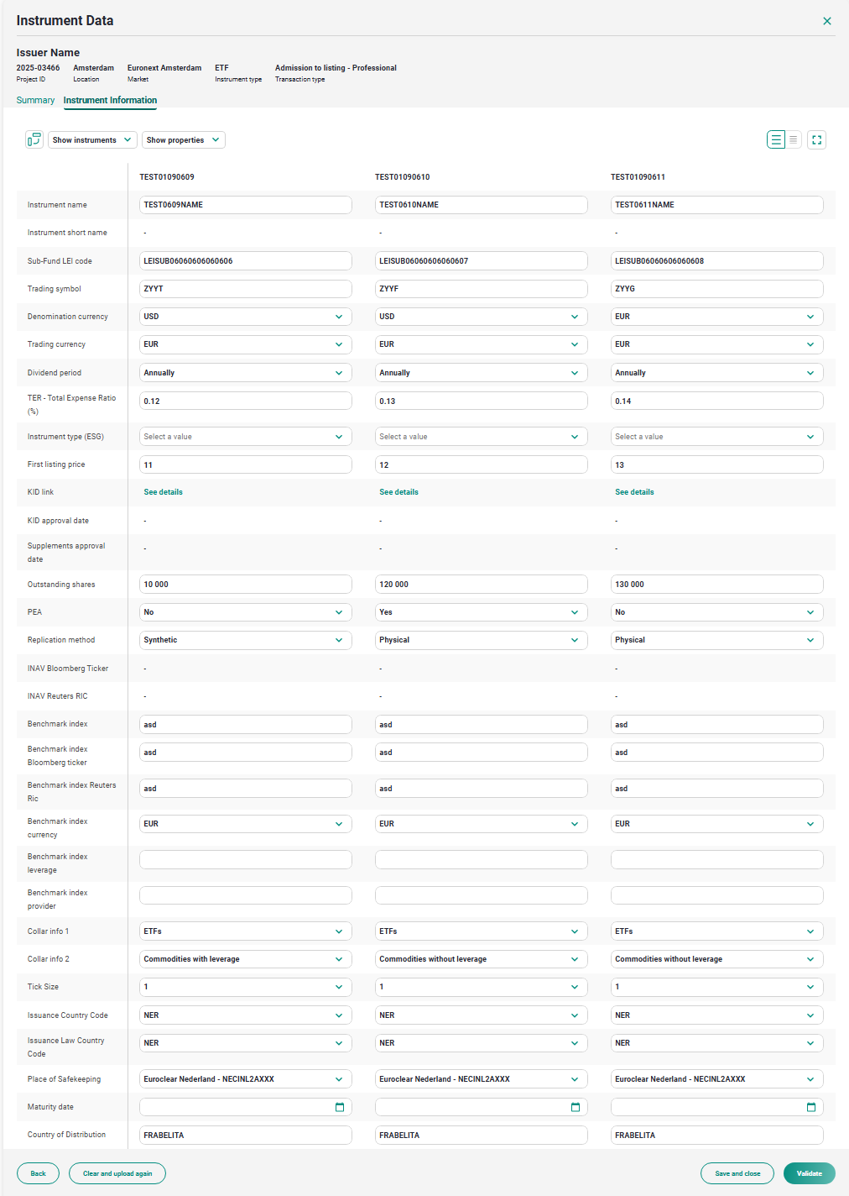Close the Instrument Data panel
Viewport: 849px width, 1196px height.
click(827, 21)
